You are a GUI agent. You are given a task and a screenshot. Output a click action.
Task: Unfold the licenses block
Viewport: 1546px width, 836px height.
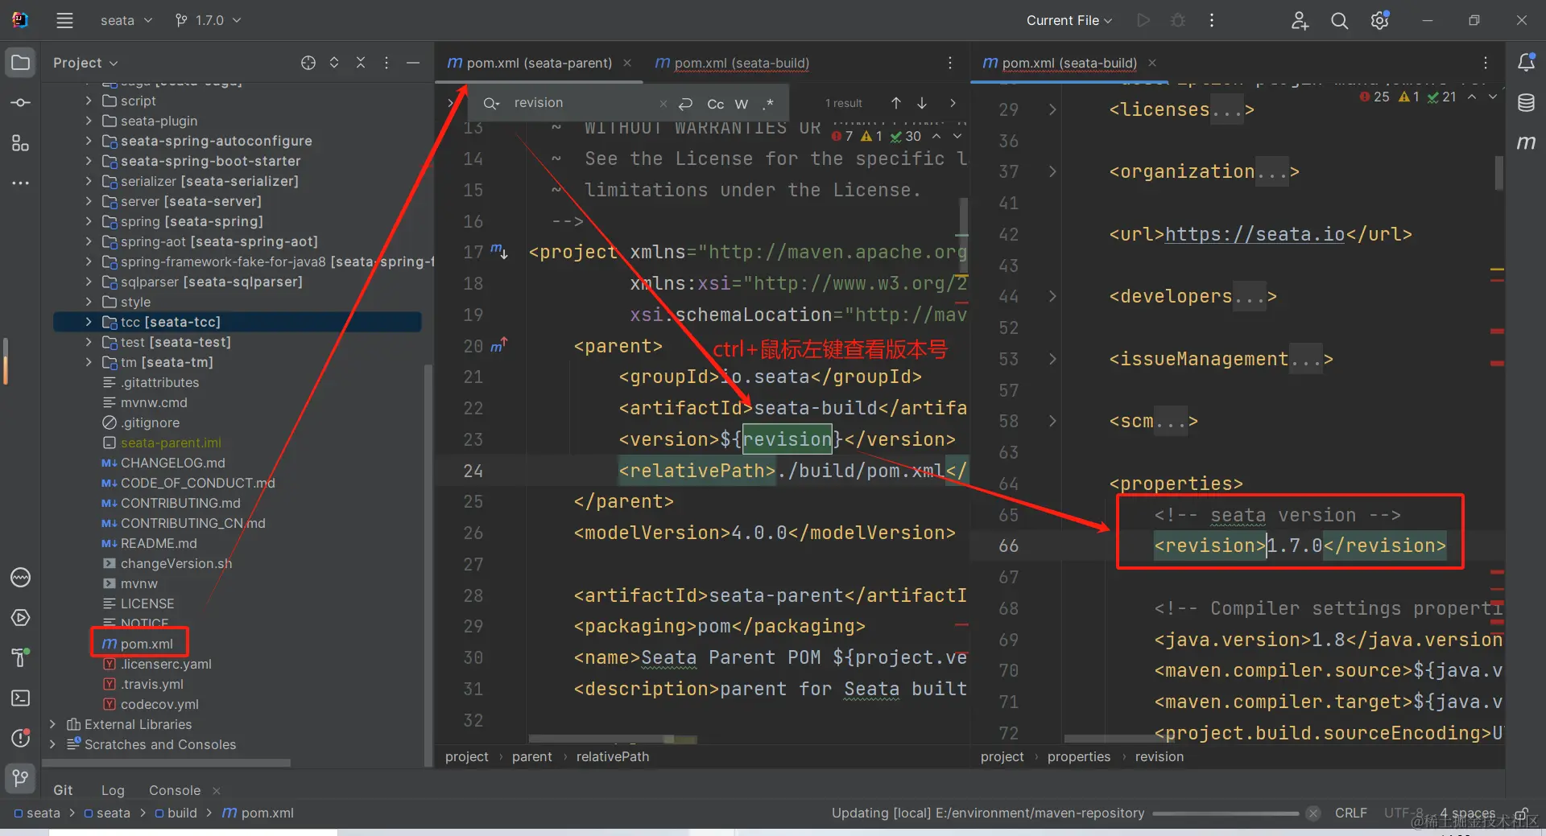click(x=1052, y=109)
